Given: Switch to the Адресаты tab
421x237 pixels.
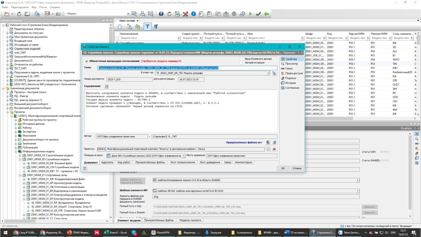Looking at the screenshot, I should pyautogui.click(x=107, y=162).
